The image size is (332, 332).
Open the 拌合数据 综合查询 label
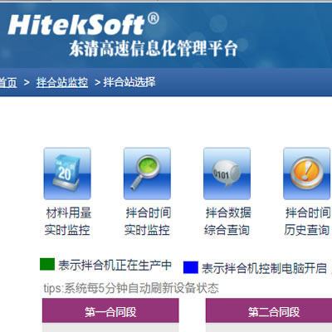coord(227,221)
